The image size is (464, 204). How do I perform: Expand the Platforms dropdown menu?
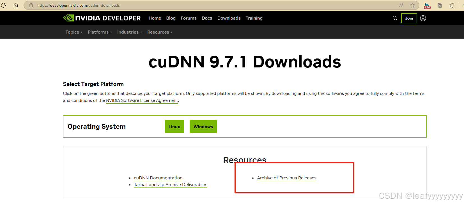pos(100,32)
